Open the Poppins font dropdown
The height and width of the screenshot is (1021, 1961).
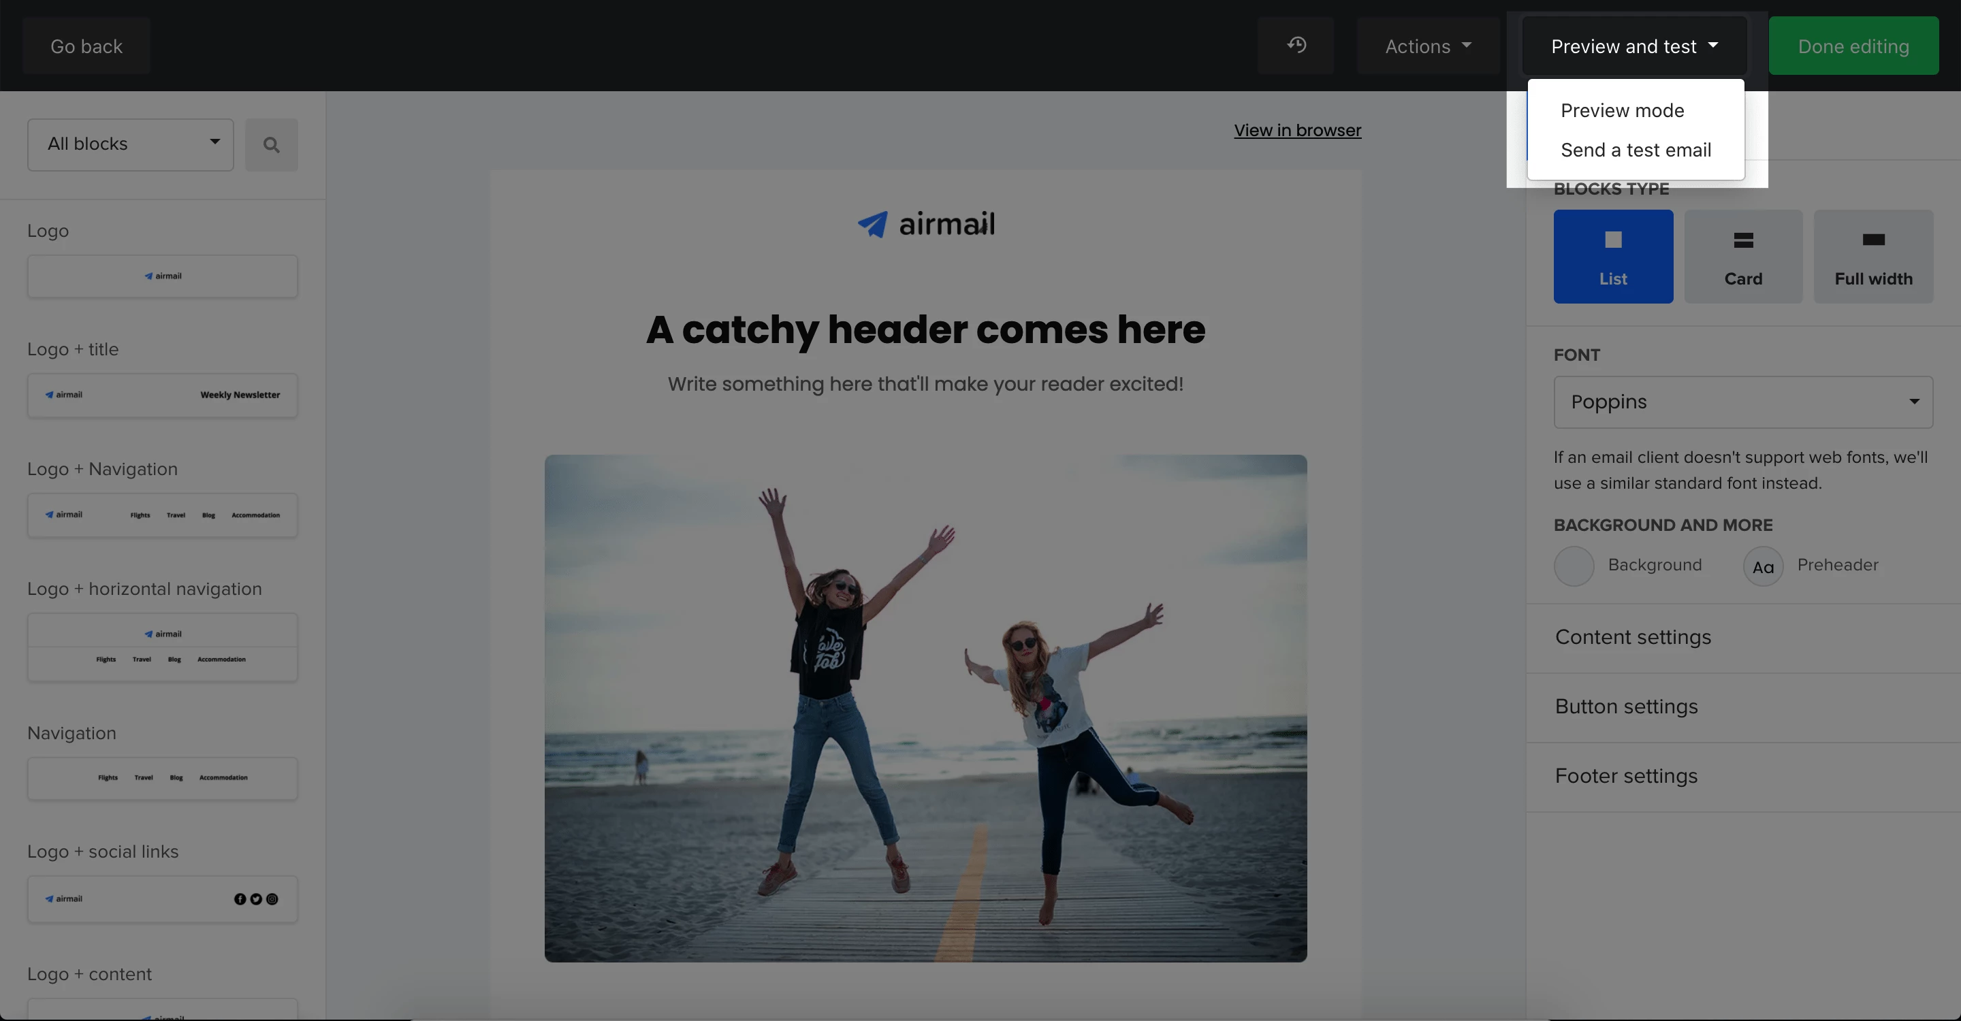(1742, 402)
